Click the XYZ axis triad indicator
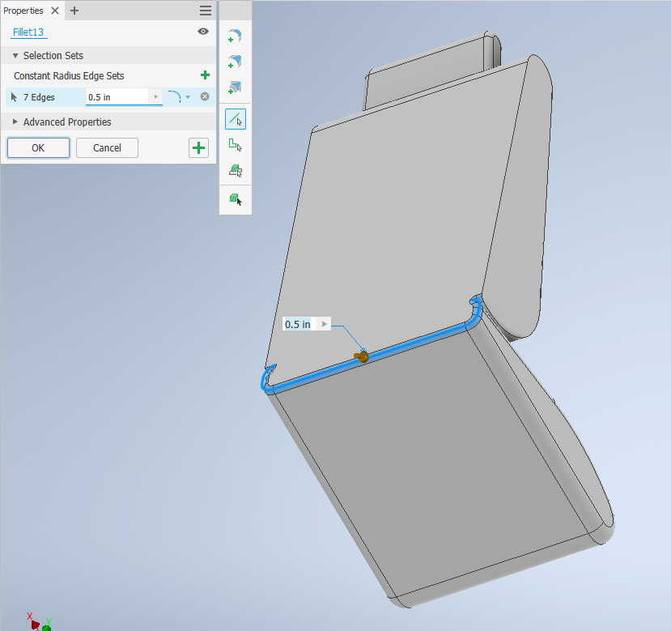671x631 pixels. tap(40, 622)
